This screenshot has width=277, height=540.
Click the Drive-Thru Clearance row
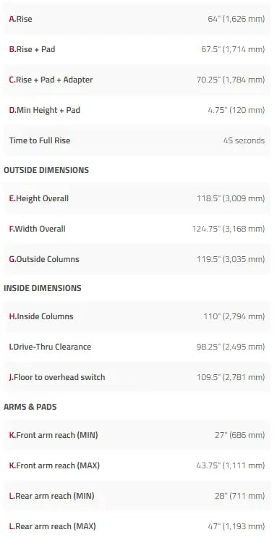137,347
